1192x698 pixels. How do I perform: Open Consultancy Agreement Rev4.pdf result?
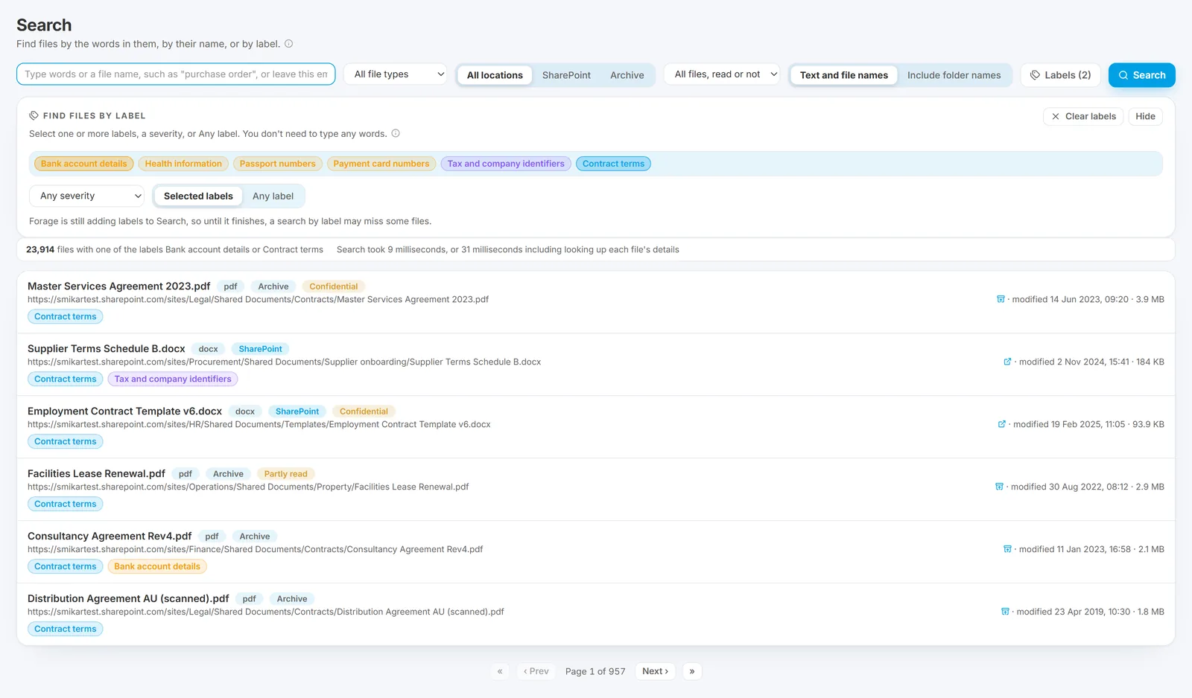pos(110,537)
